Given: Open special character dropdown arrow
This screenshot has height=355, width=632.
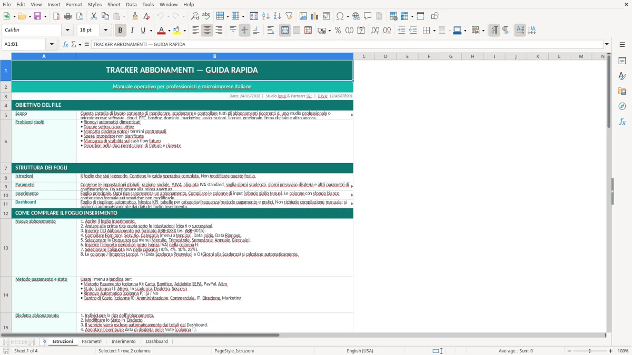Looking at the screenshot, I should pos(347,16).
